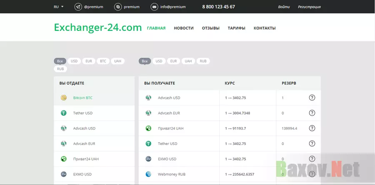The width and height of the screenshot is (375, 185).
Task: Open the ОТЗЫВЫ menu item
Action: point(211,28)
